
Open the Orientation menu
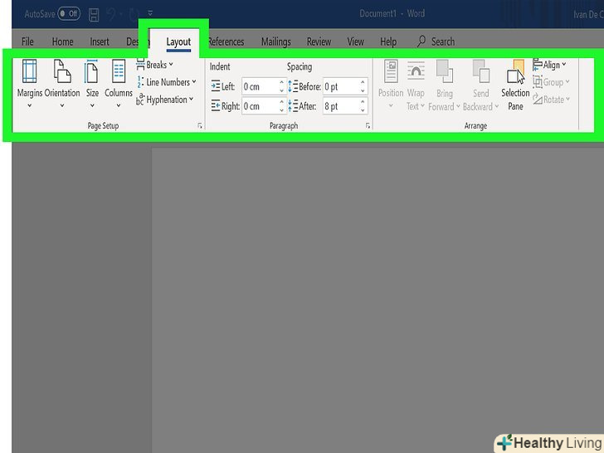click(62, 84)
